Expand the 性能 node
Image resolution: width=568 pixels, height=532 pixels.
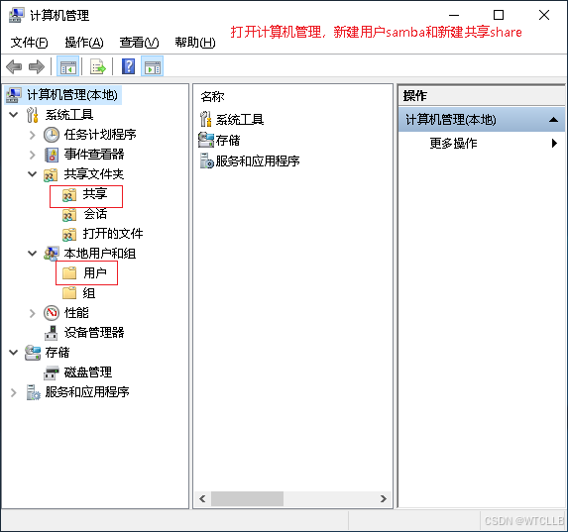pyautogui.click(x=33, y=313)
